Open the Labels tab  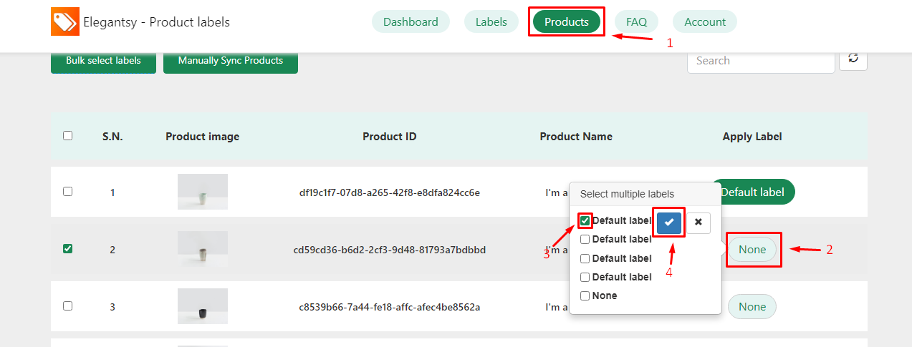tap(491, 21)
